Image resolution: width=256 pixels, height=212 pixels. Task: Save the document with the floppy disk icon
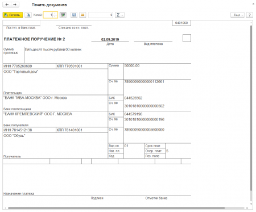point(74,15)
